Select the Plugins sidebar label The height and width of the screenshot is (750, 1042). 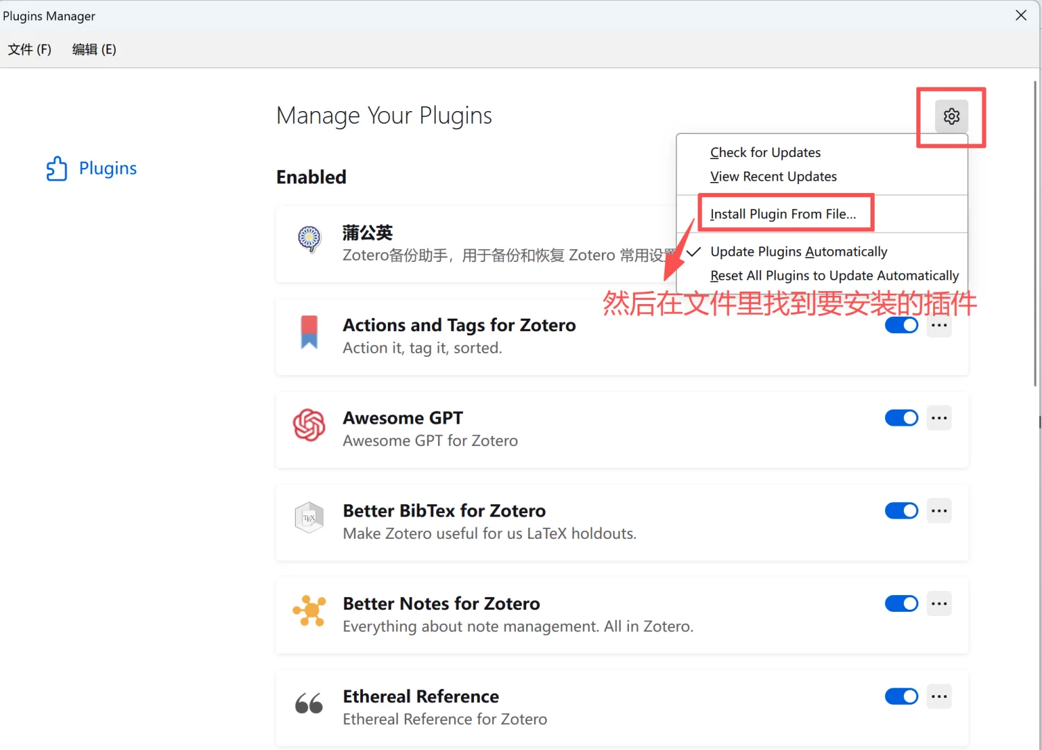[108, 169]
